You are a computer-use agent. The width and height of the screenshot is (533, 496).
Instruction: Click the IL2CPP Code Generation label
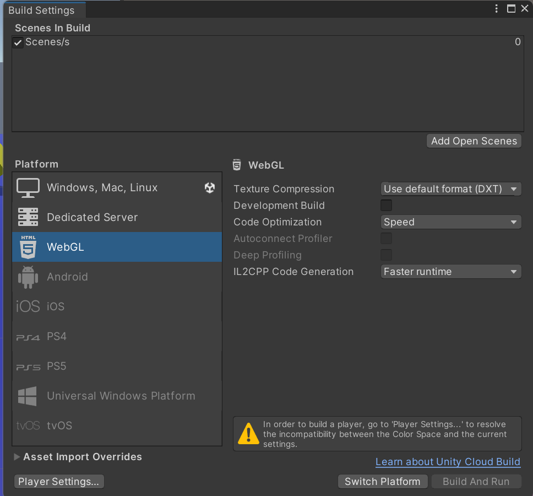pos(293,272)
